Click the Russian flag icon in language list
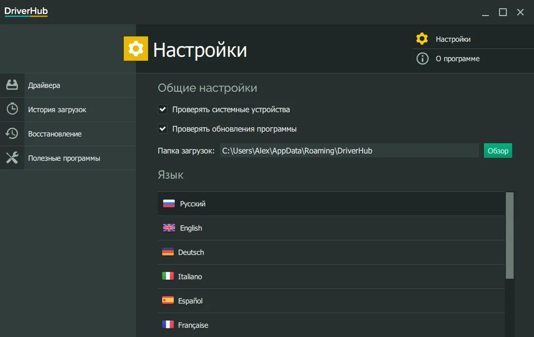 (168, 203)
